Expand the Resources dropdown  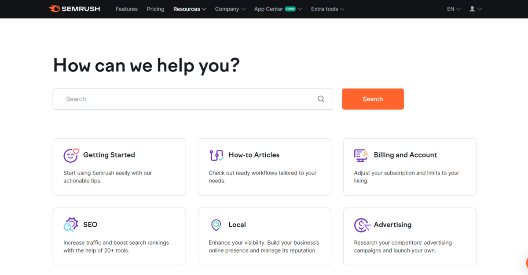tap(190, 9)
